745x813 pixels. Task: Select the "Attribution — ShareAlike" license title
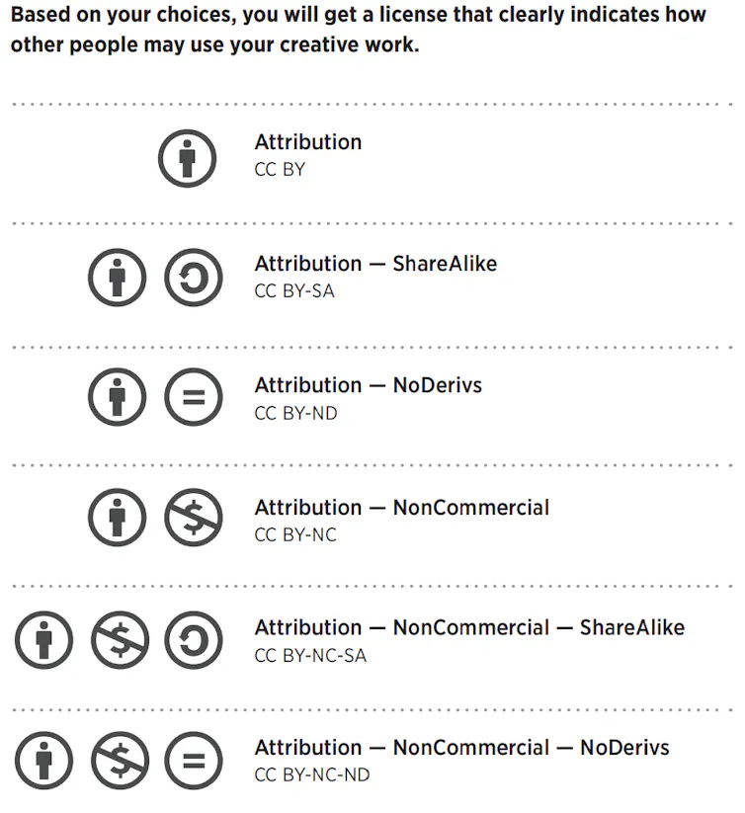pyautogui.click(x=375, y=264)
